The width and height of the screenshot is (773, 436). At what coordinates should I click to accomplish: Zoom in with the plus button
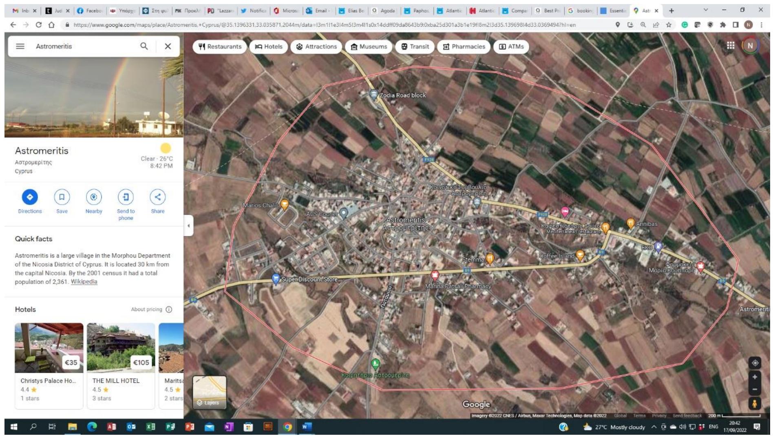[x=755, y=377]
